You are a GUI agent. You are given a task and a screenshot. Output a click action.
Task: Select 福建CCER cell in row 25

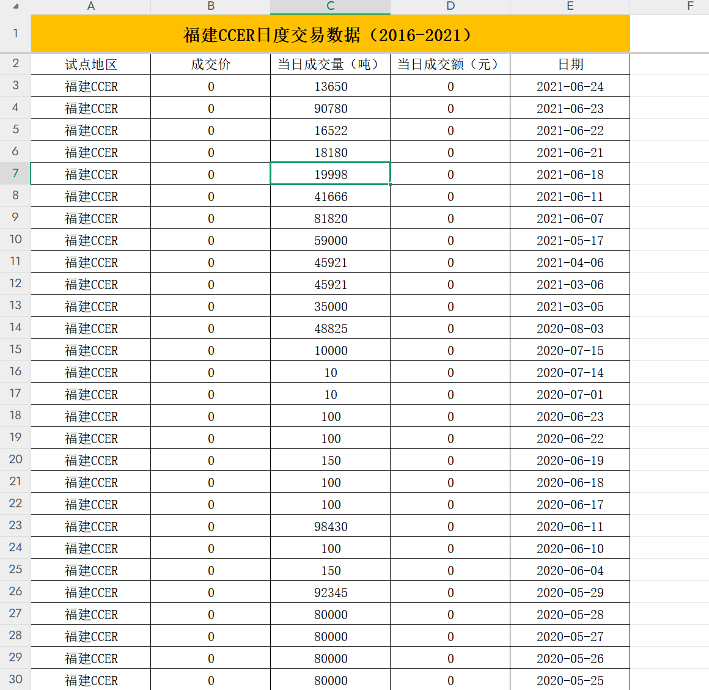pos(90,570)
